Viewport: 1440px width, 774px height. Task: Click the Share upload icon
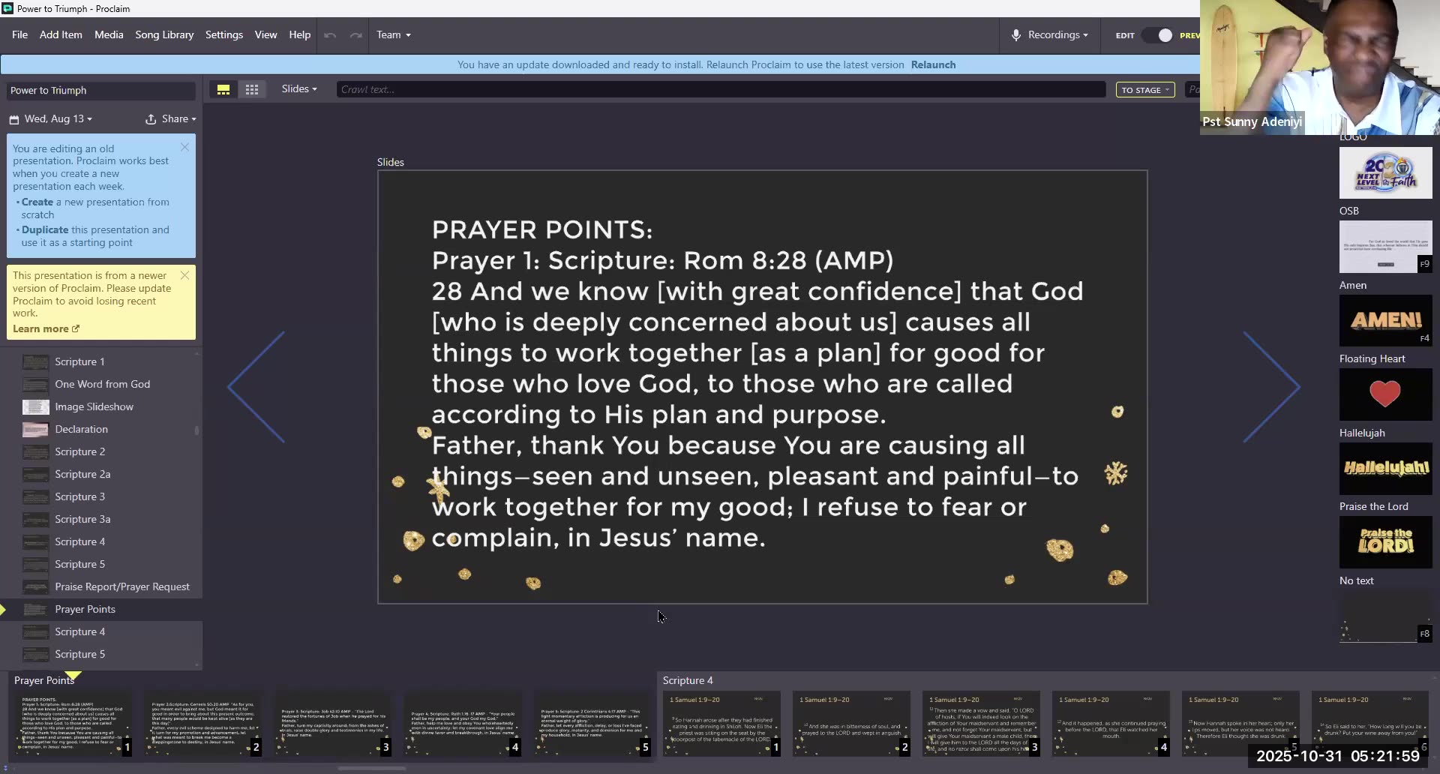click(151, 119)
